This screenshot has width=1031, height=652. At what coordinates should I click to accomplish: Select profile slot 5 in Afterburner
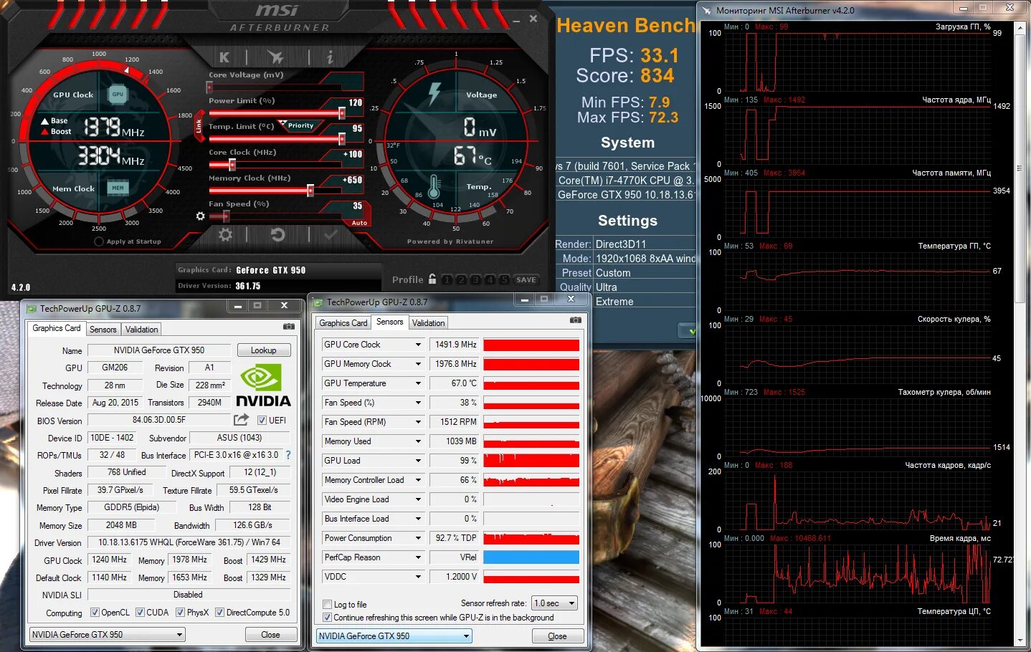click(x=504, y=280)
